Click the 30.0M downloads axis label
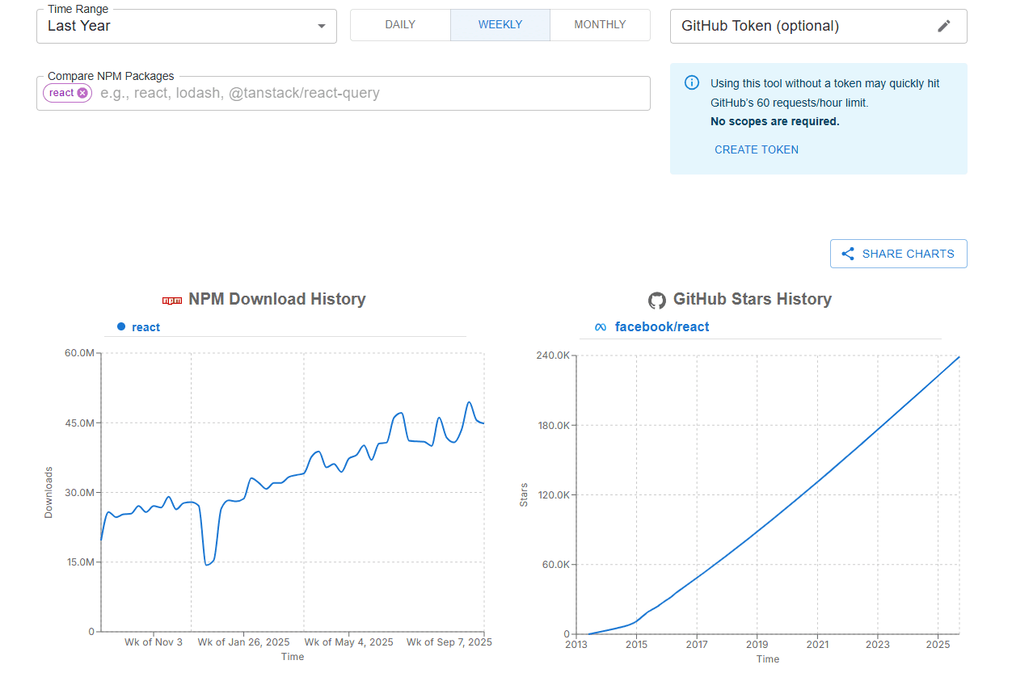Screen dimensions: 1012x673 click(78, 492)
